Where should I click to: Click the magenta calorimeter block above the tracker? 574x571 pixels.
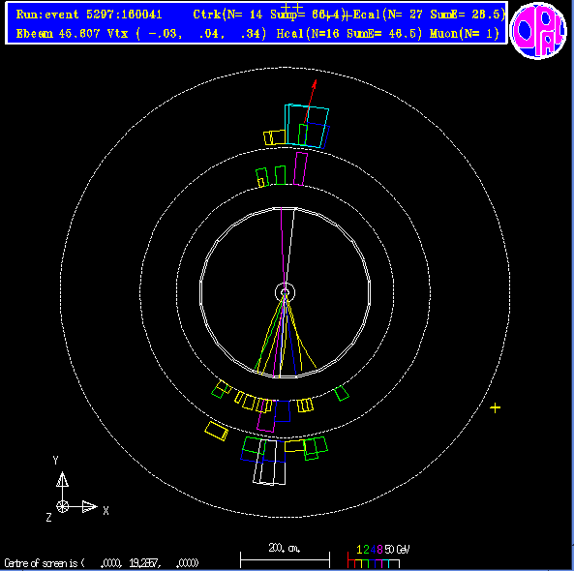pos(300,169)
